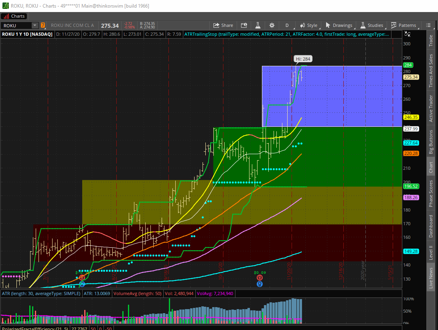Viewport: 438px width, 330px height.
Task: Click the 12/18/20 expiration date marker
Action: (x=341, y=271)
